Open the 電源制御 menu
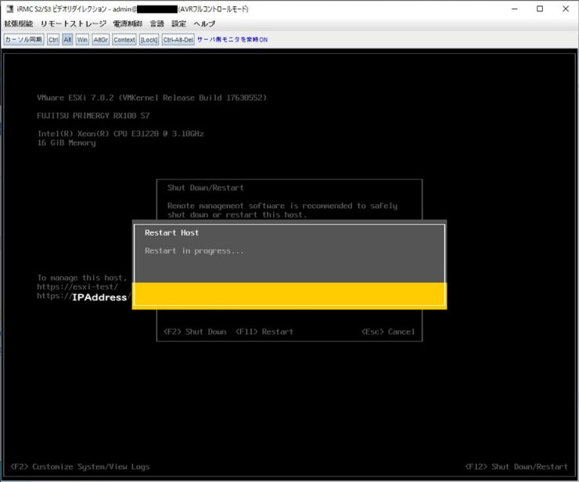Image resolution: width=579 pixels, height=482 pixels. 128,24
